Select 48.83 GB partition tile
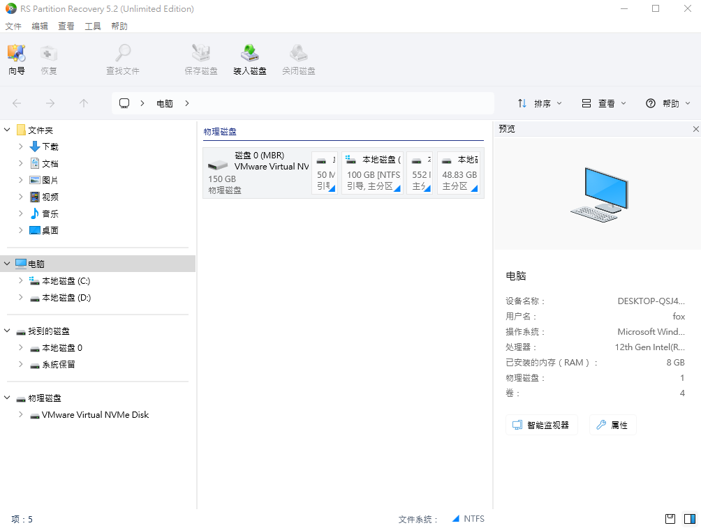The width and height of the screenshot is (701, 528). [459, 172]
